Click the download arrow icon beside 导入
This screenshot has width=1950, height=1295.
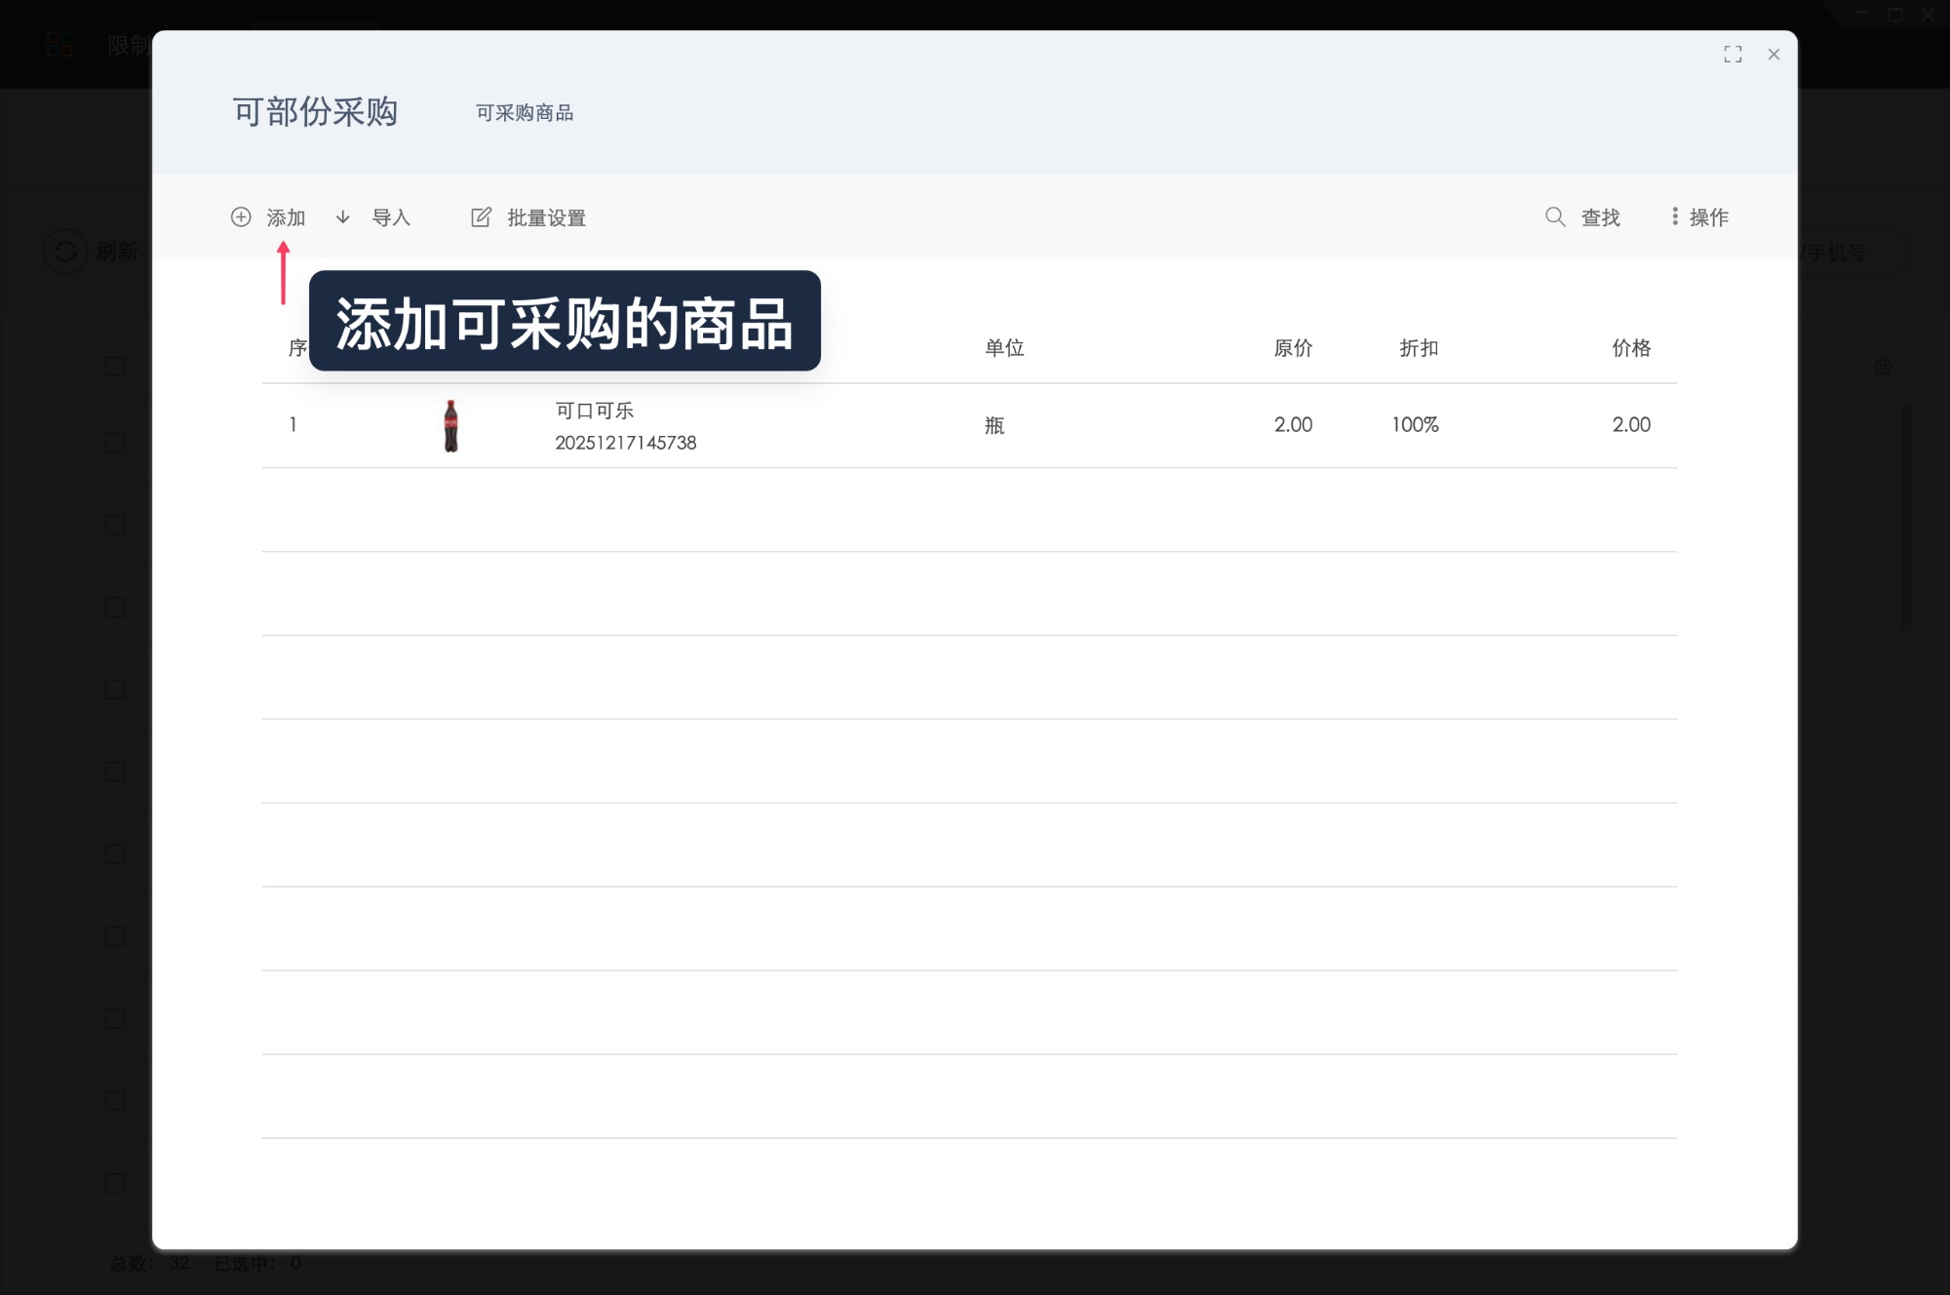(x=342, y=216)
